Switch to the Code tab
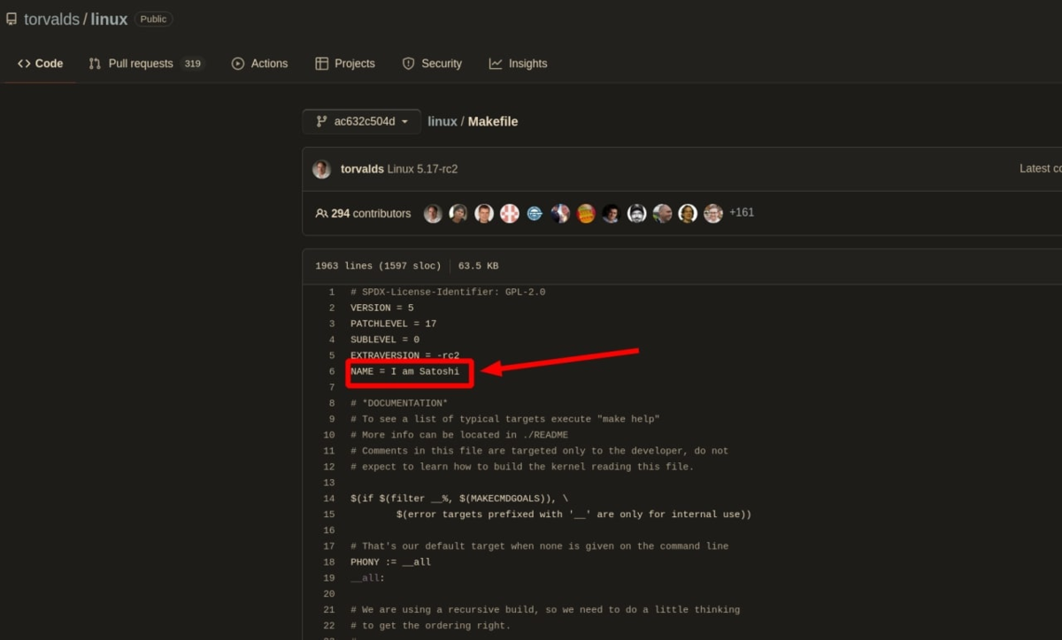This screenshot has width=1062, height=640. (x=41, y=64)
